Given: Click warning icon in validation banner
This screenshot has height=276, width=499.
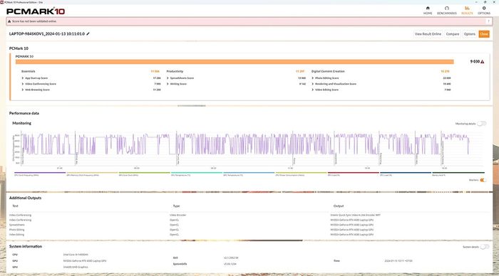Looking at the screenshot, I should pos(9,21).
